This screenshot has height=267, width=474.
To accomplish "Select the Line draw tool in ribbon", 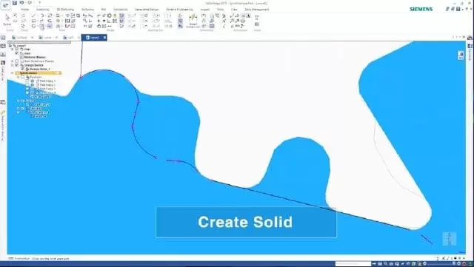I will tap(34, 16).
